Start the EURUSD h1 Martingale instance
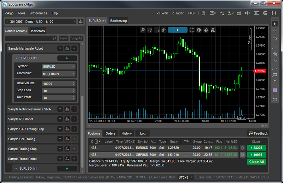This screenshot has width=283, height=183. [x=67, y=58]
